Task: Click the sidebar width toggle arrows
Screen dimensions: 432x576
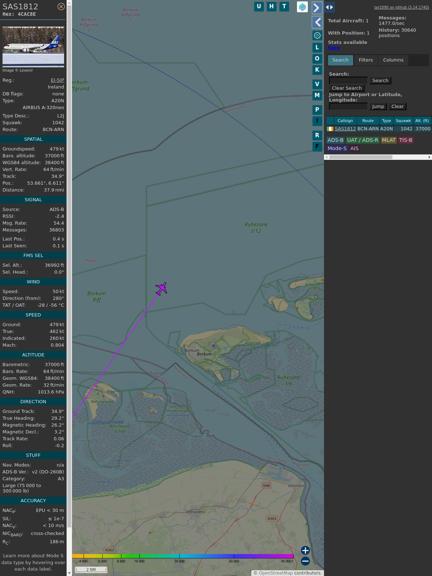Action: 329,7
